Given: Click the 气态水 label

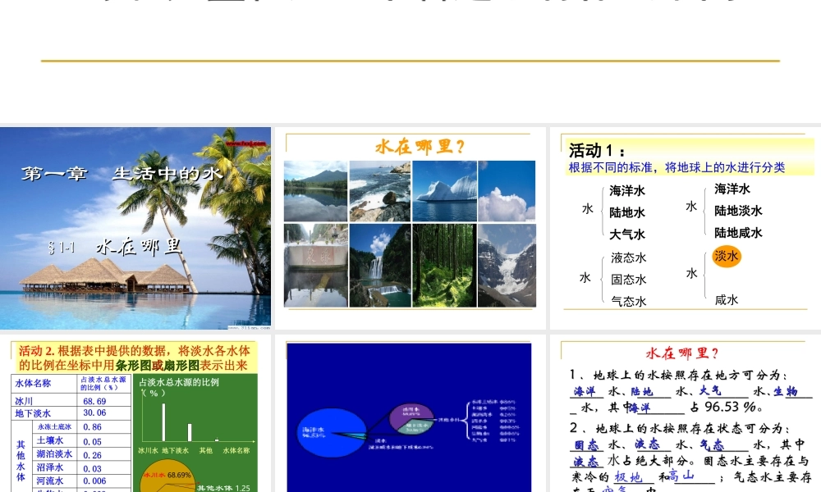Looking at the screenshot, I should pos(629,301).
